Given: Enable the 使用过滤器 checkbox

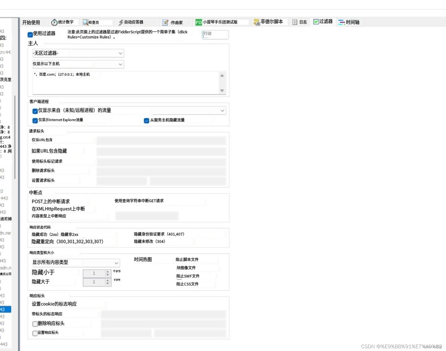Looking at the screenshot, I should click(x=30, y=35).
